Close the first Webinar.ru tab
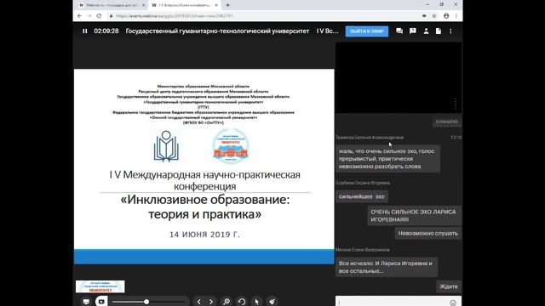 (x=143, y=5)
